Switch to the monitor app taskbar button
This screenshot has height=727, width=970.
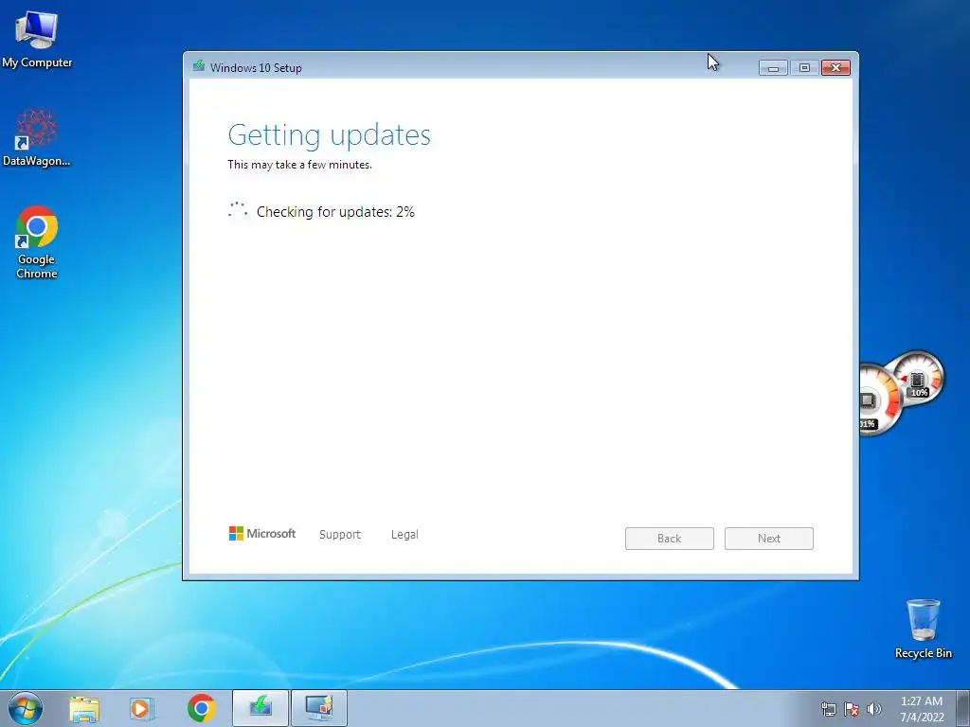(x=319, y=708)
